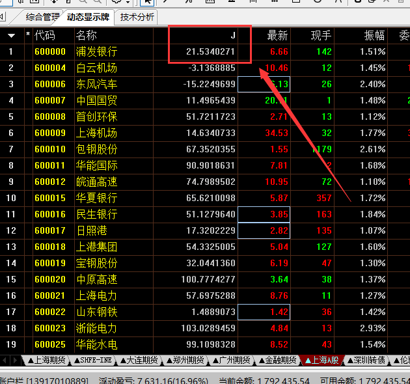Sort by the 最新 price column header
Viewport: 410px width, 384px height.
point(277,35)
